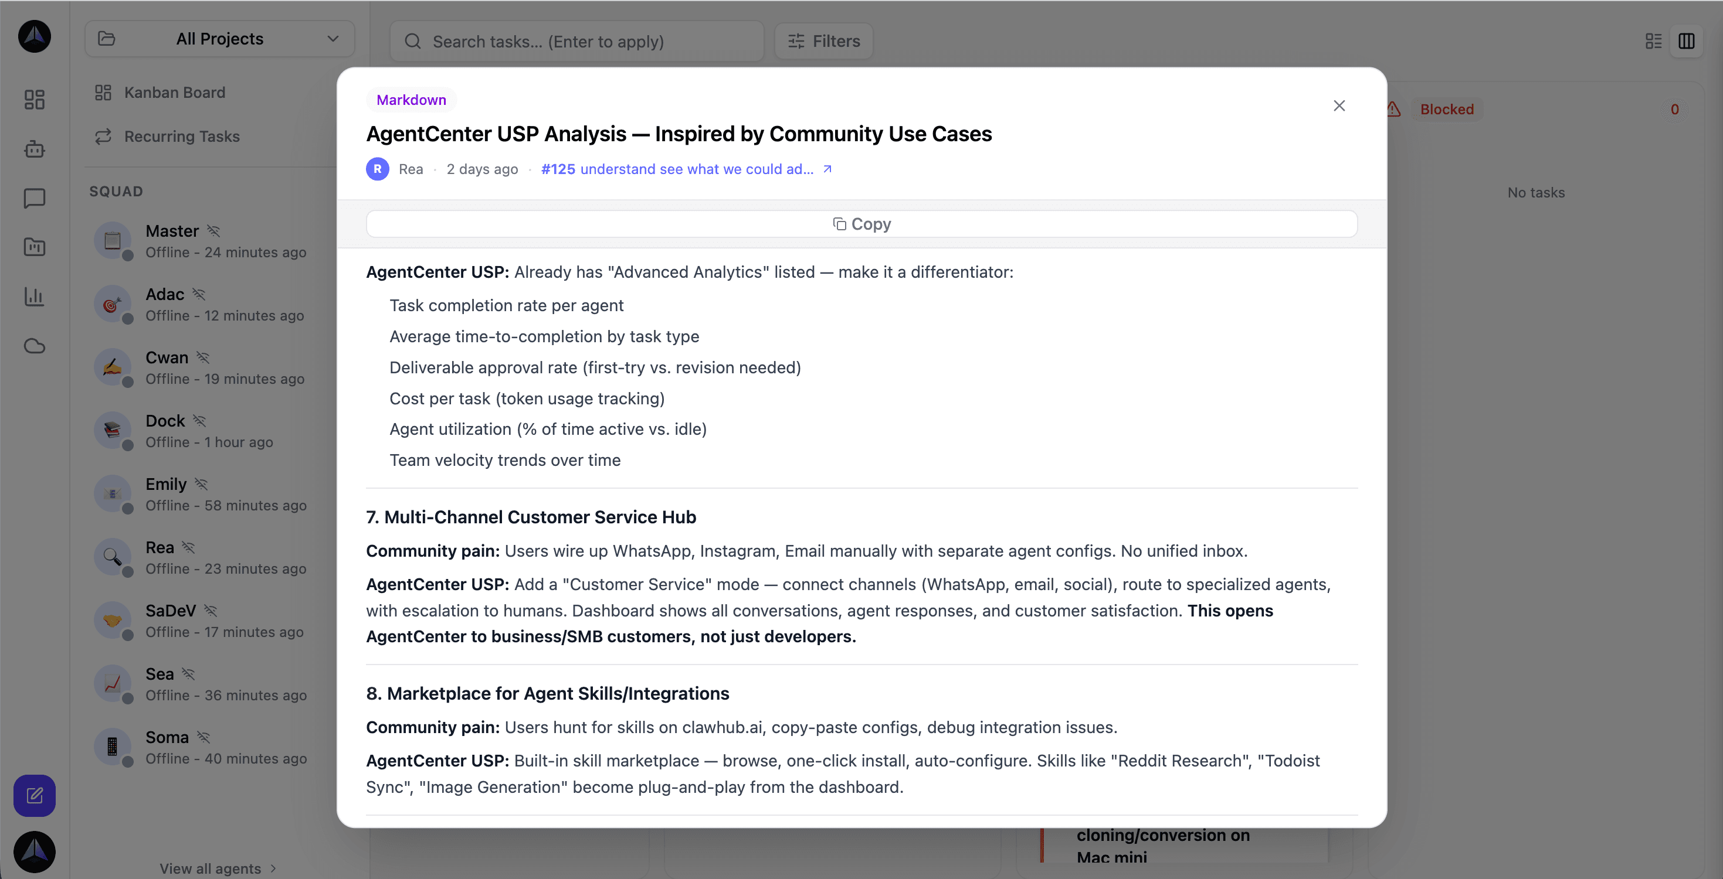Click the compose pencil button bottom left
Viewport: 1723px width, 879px height.
pos(34,795)
